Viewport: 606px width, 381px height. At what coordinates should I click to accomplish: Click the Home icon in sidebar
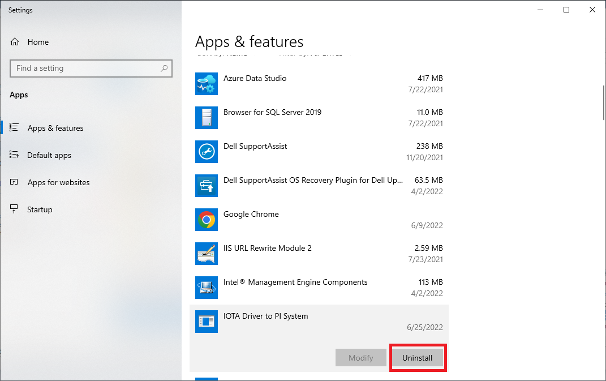point(15,42)
